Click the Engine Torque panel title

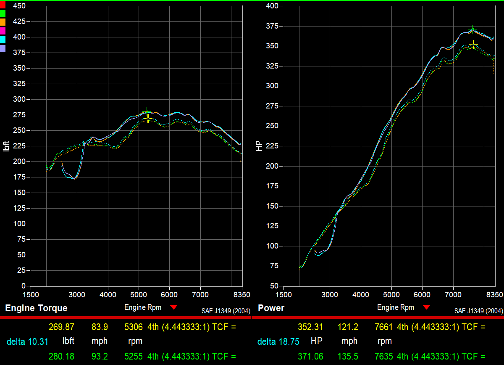click(36, 308)
